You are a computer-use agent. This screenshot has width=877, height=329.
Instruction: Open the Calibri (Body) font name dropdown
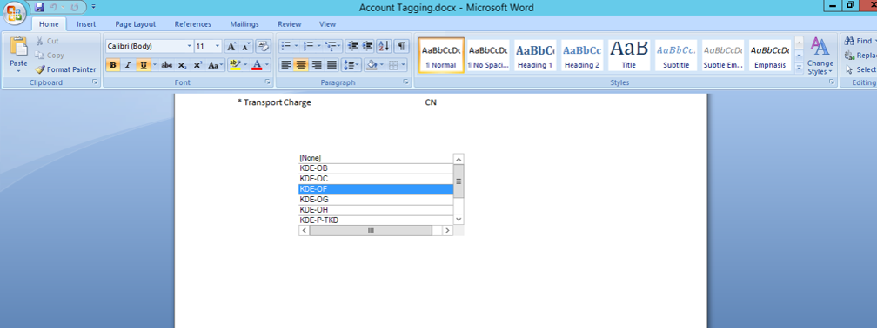click(189, 46)
